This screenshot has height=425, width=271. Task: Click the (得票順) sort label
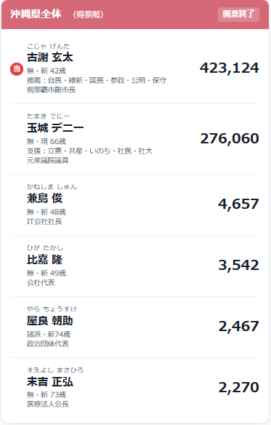tap(88, 15)
